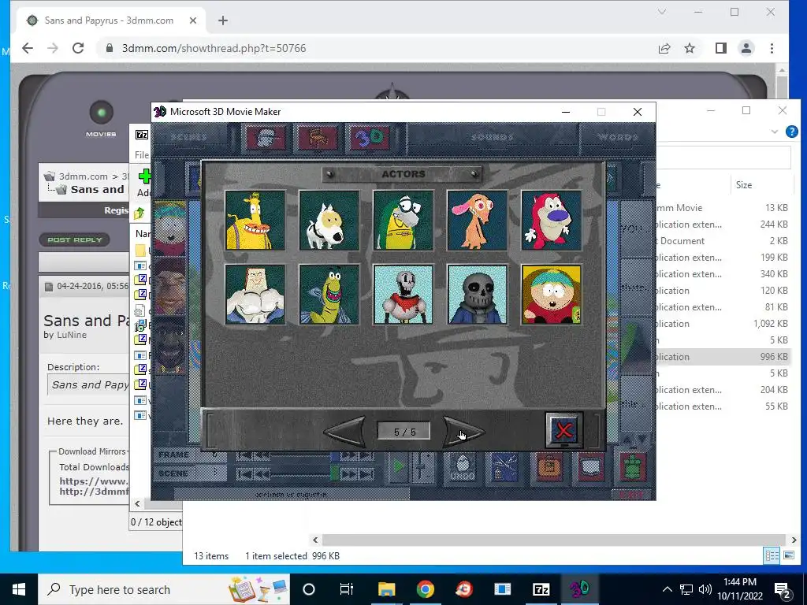807x605 pixels.
Task: Reload the 3dmm.com page
Action: [x=78, y=48]
